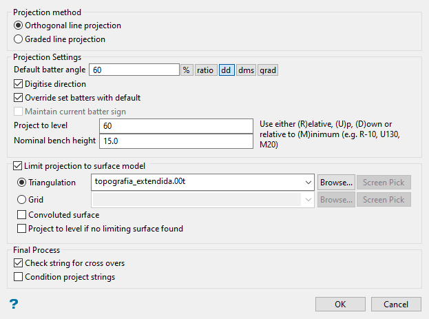Disable Limit projection to surface model
This screenshot has width=429, height=319.
click(x=19, y=166)
